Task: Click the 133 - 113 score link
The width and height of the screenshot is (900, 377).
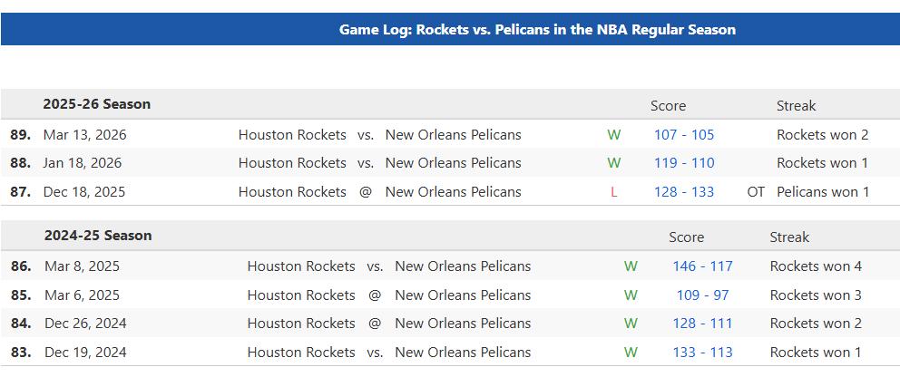Action: coord(702,353)
